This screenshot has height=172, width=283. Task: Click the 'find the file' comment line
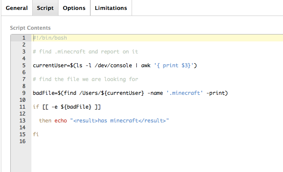click(85, 79)
